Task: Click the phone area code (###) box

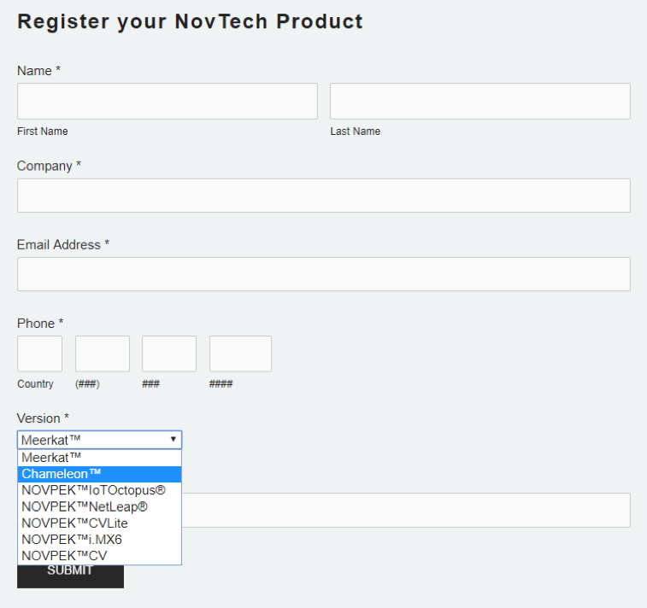Action: tap(103, 354)
